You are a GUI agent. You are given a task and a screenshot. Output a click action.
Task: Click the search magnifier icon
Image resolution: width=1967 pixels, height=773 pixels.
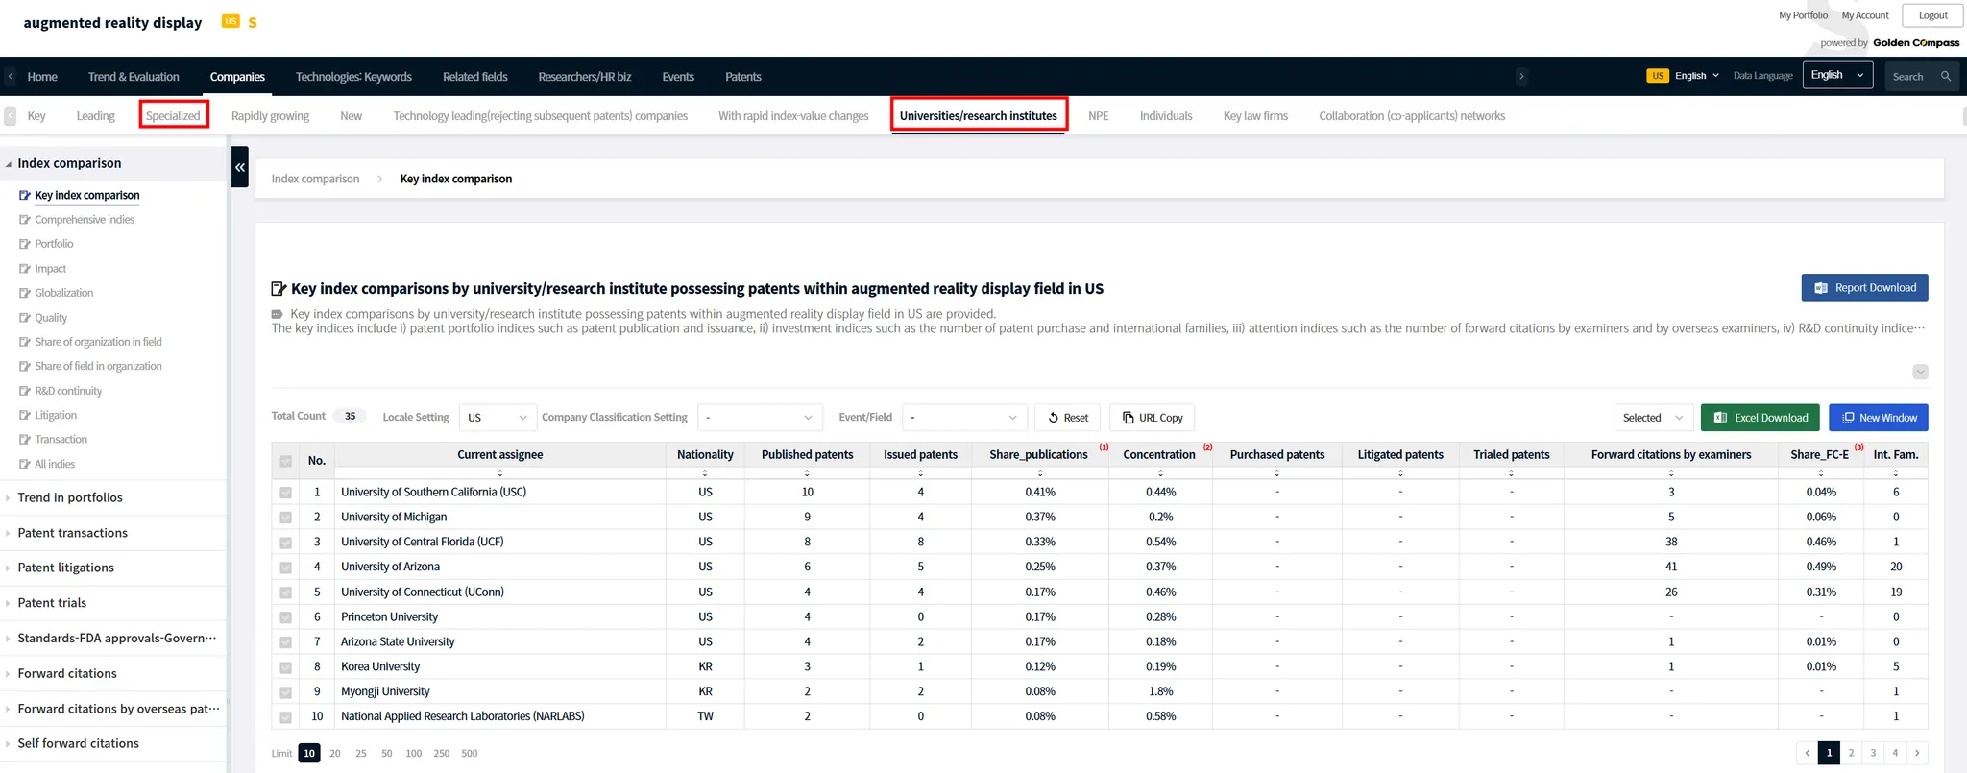(1946, 77)
